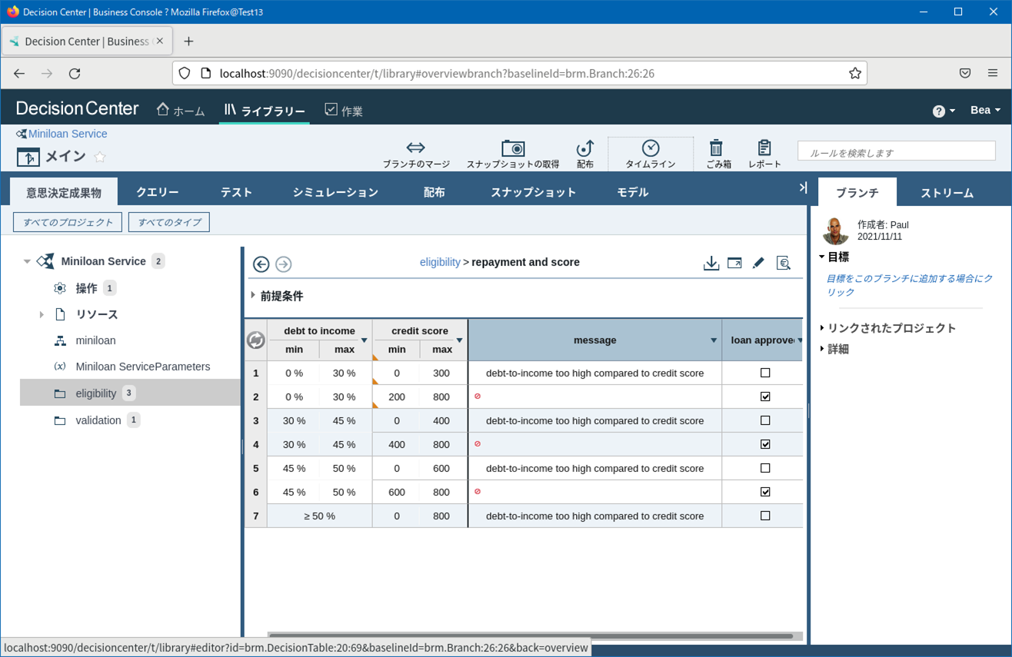This screenshot has height=657, width=1012.
Task: Uncheck loan approved checkbox in row 2
Action: point(765,397)
